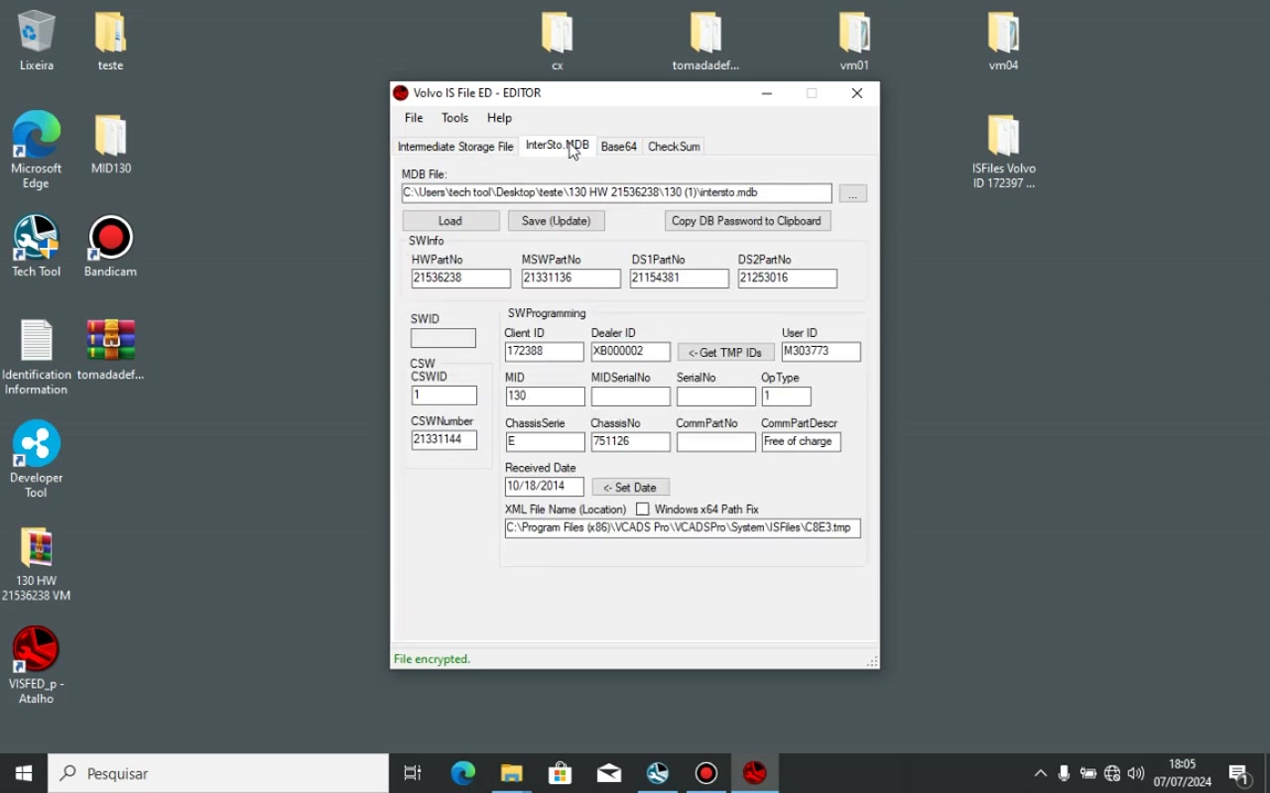Click the empty MIDSerialNo input field
The image size is (1270, 793).
pyautogui.click(x=630, y=396)
